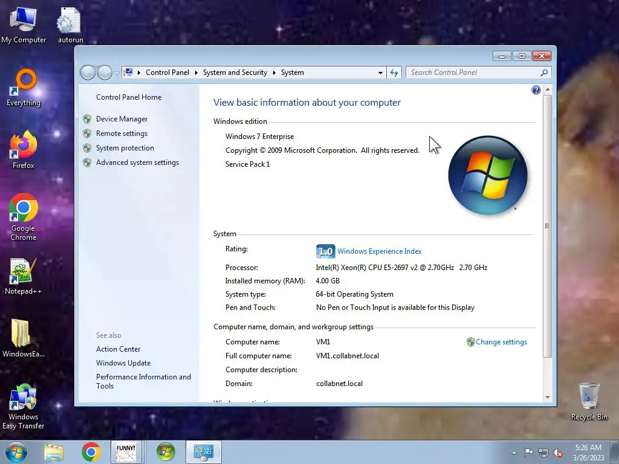Click the Service Pack 1 text

[247, 164]
